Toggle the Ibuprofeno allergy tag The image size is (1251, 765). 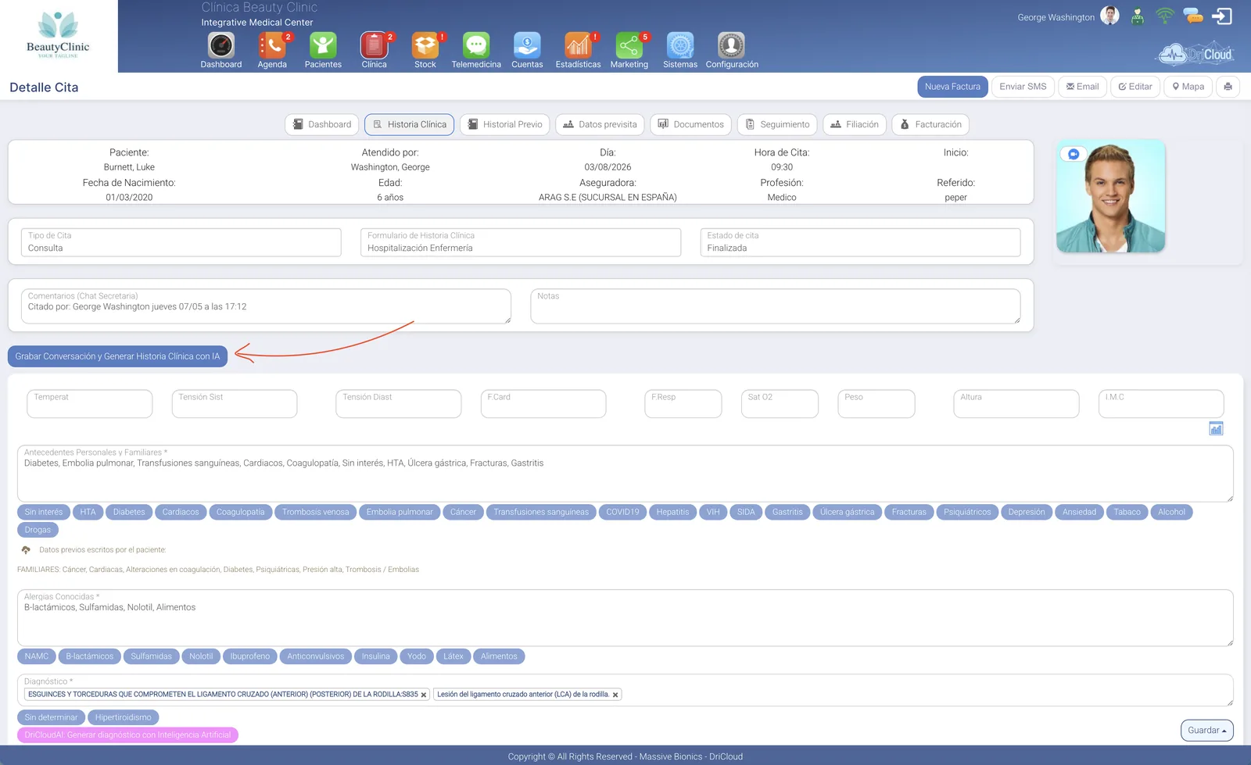(250, 656)
